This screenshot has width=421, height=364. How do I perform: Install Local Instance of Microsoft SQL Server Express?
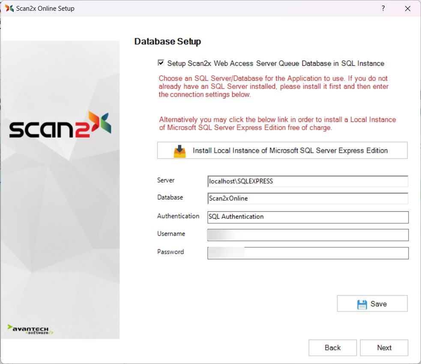(282, 151)
